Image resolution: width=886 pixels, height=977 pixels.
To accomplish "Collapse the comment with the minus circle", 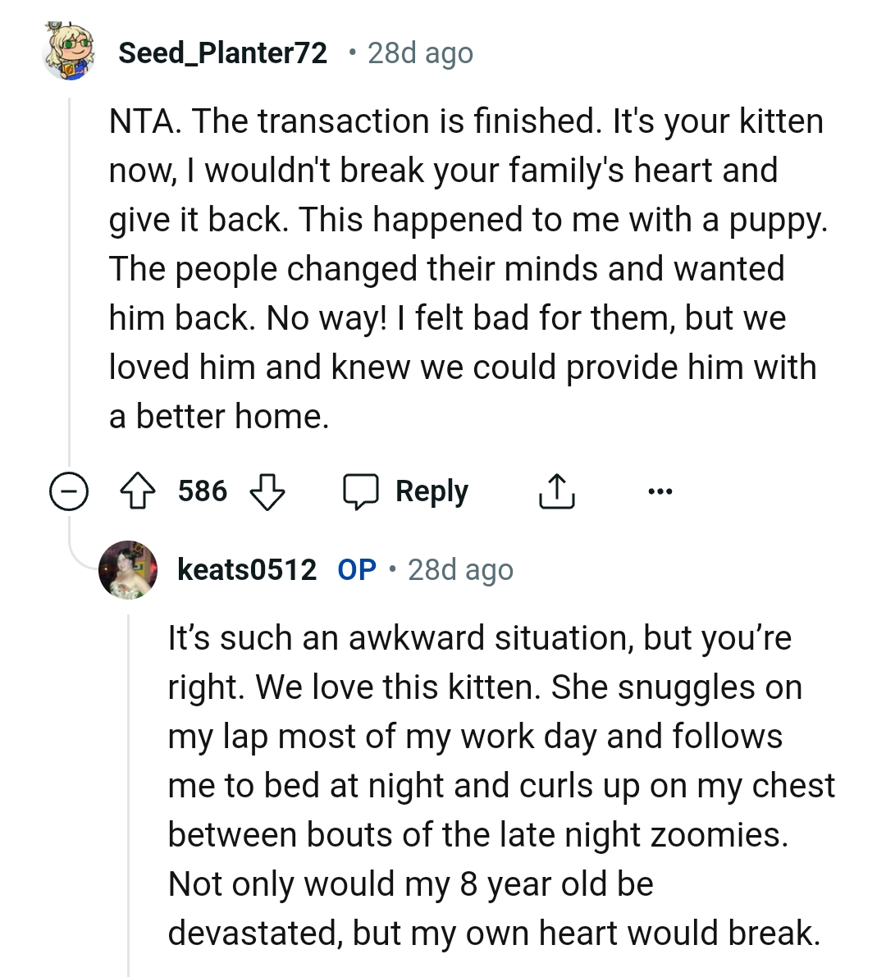I will pyautogui.click(x=69, y=492).
